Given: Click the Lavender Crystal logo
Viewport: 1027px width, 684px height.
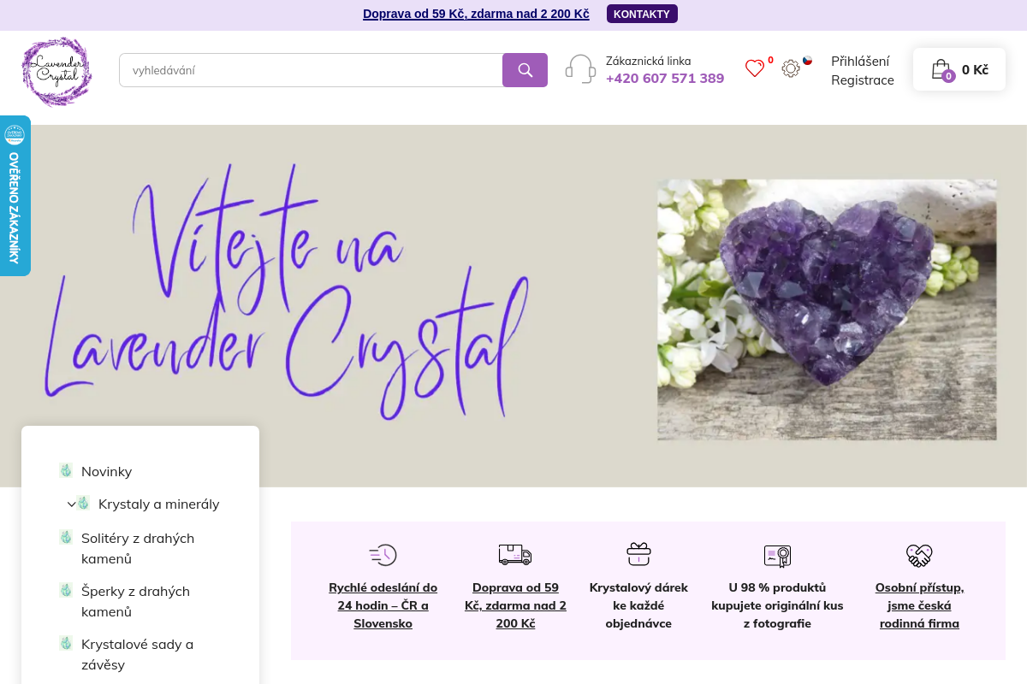Looking at the screenshot, I should tap(56, 71).
